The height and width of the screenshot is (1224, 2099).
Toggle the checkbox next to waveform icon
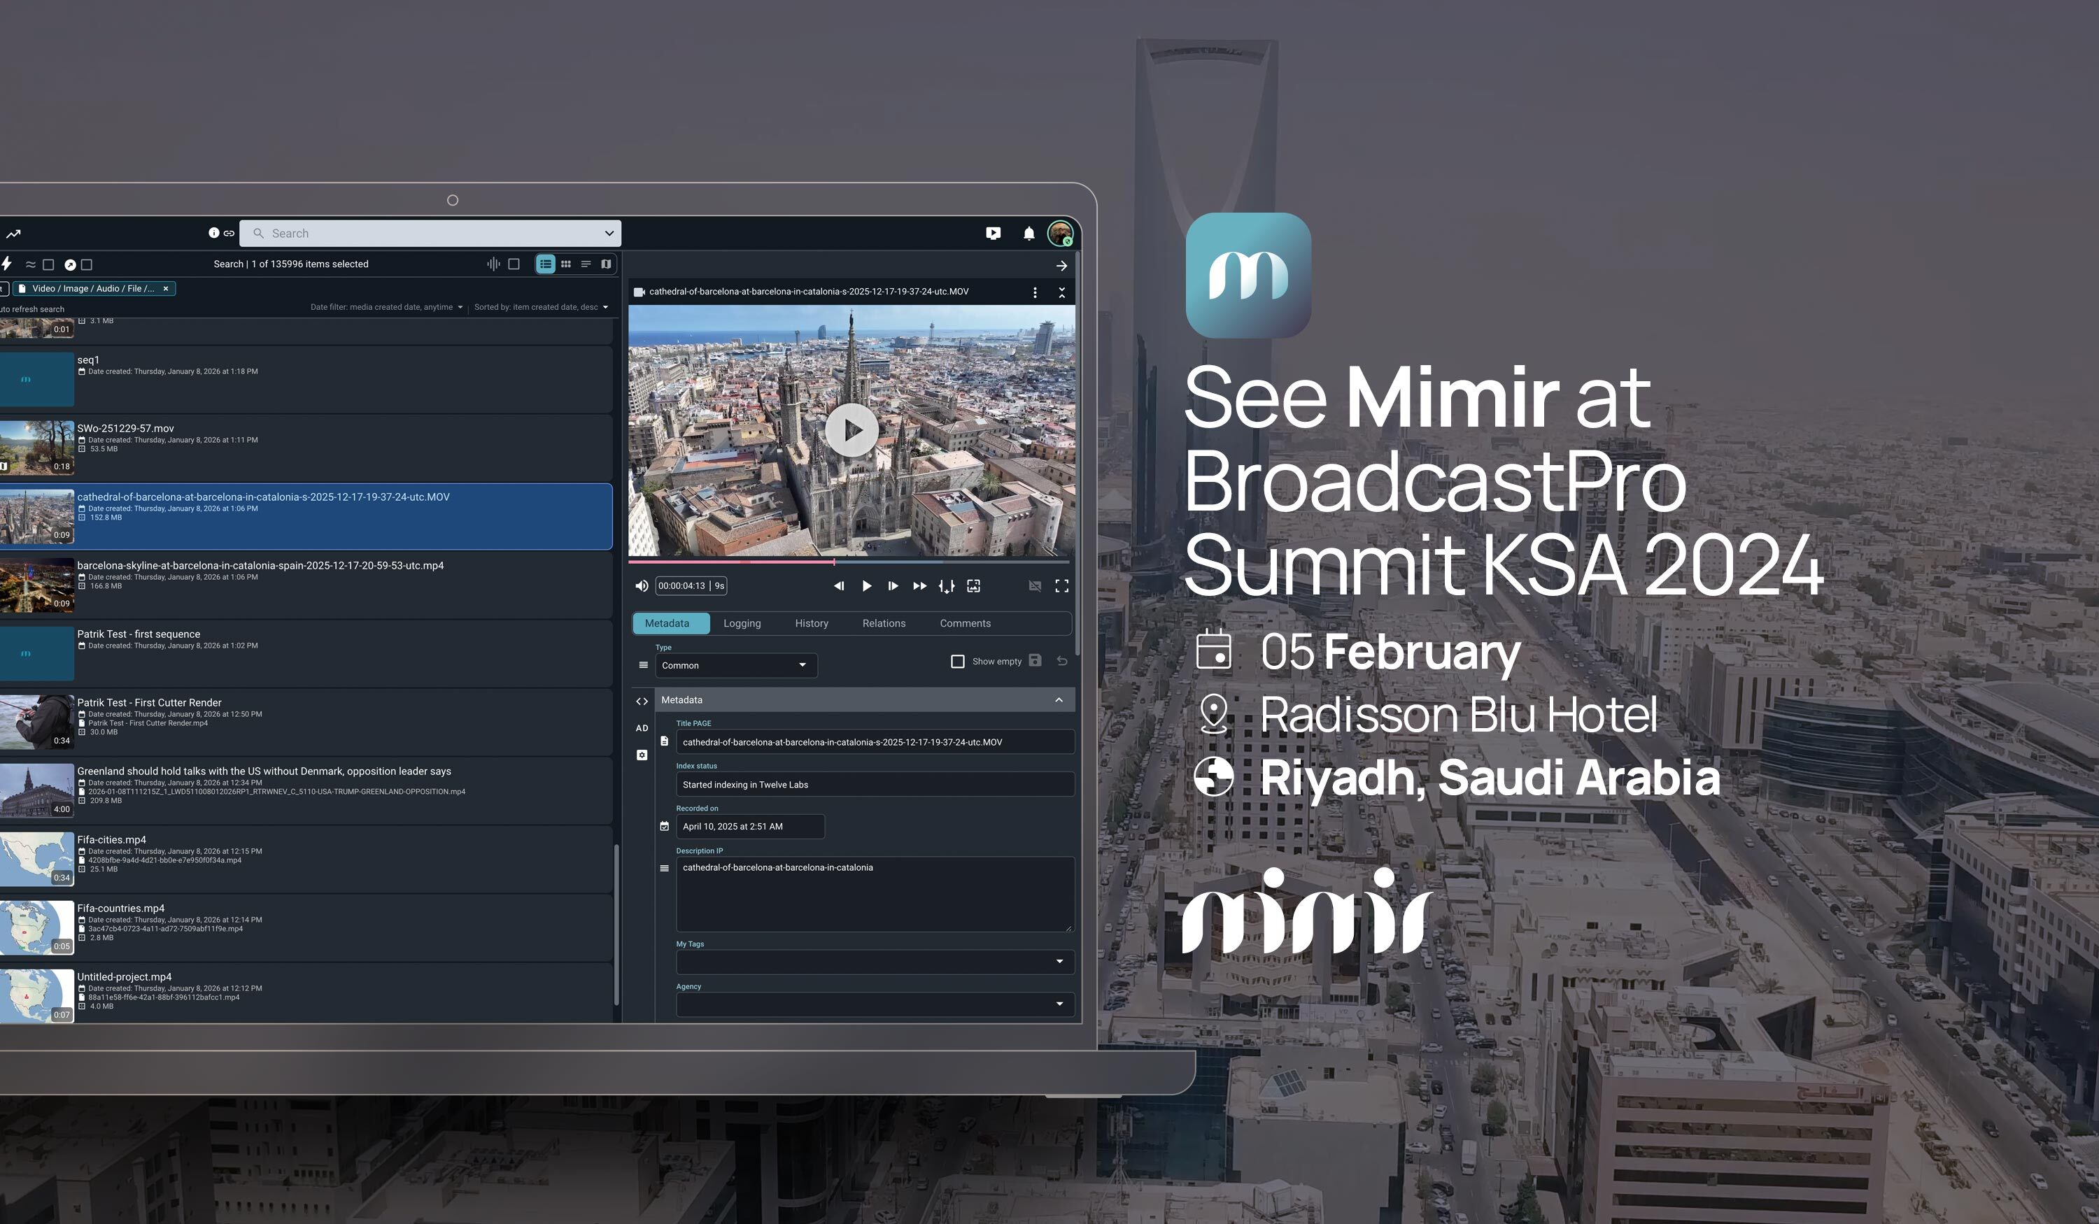pos(514,264)
